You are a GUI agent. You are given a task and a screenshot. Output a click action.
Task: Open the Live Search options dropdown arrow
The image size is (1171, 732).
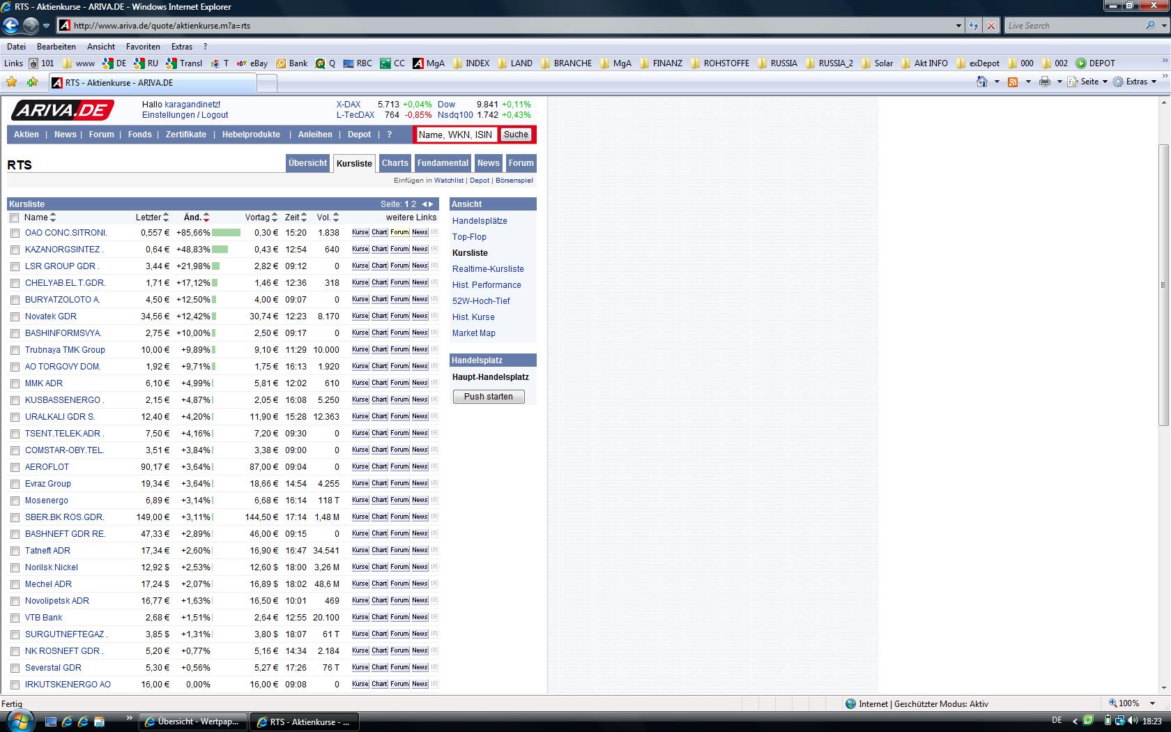point(1163,26)
